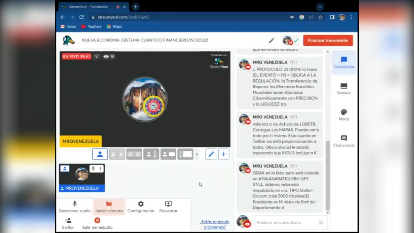Image resolution: width=414 pixels, height=233 pixels.
Task: Click comment starting with 'ODAK en la lista'
Action: pos(280,186)
